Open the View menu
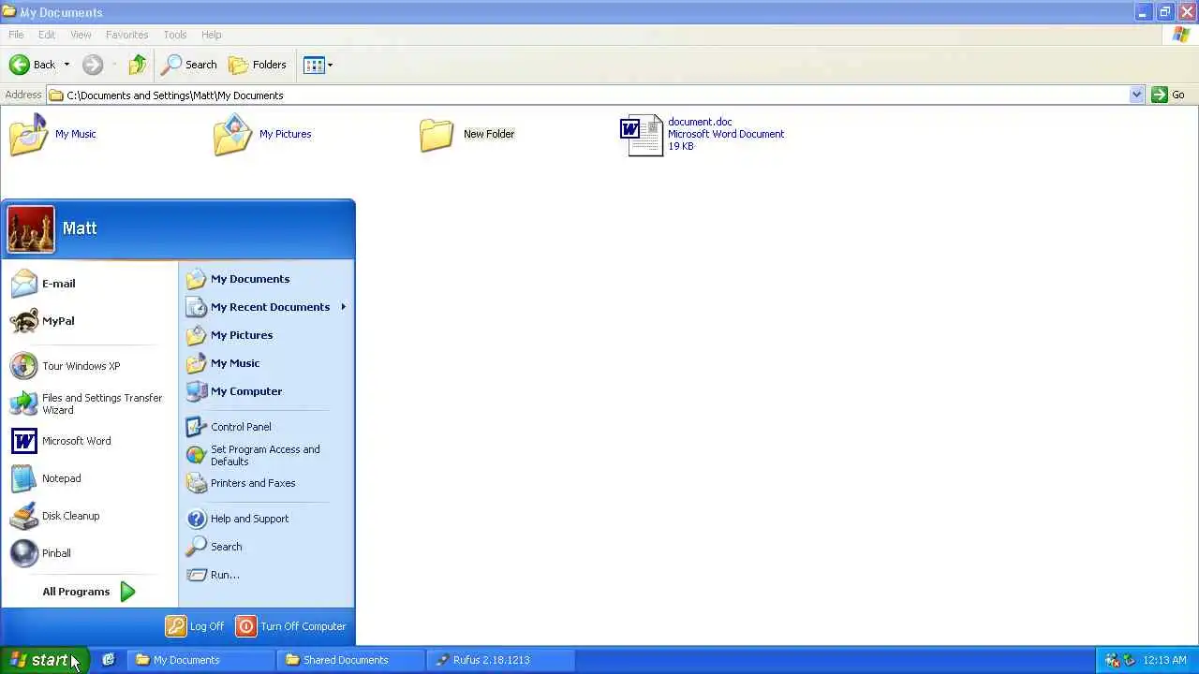Viewport: 1199px width, 674px height. [81, 35]
